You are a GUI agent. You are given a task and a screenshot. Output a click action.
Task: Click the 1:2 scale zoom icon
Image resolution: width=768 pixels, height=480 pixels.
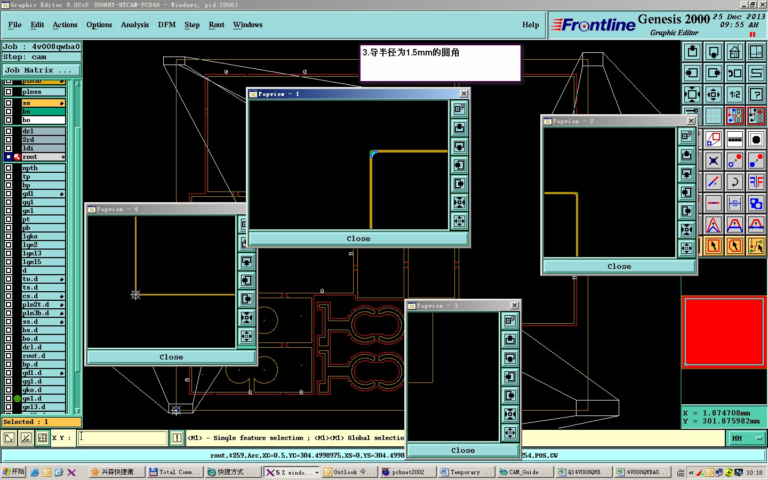point(735,94)
